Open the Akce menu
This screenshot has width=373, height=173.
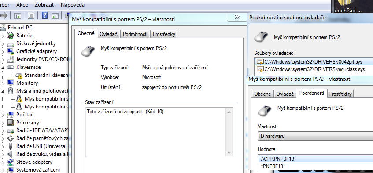[x=22, y=5]
